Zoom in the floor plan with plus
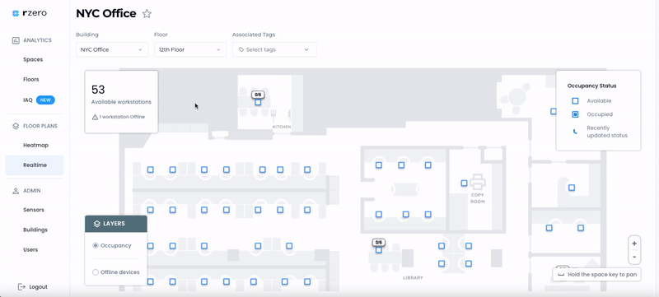This screenshot has width=659, height=297. [x=634, y=244]
